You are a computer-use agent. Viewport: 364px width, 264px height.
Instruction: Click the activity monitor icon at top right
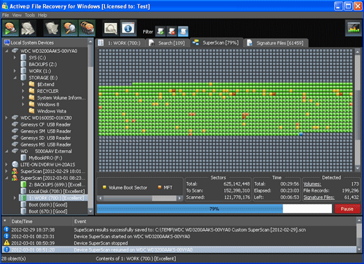(x=354, y=28)
